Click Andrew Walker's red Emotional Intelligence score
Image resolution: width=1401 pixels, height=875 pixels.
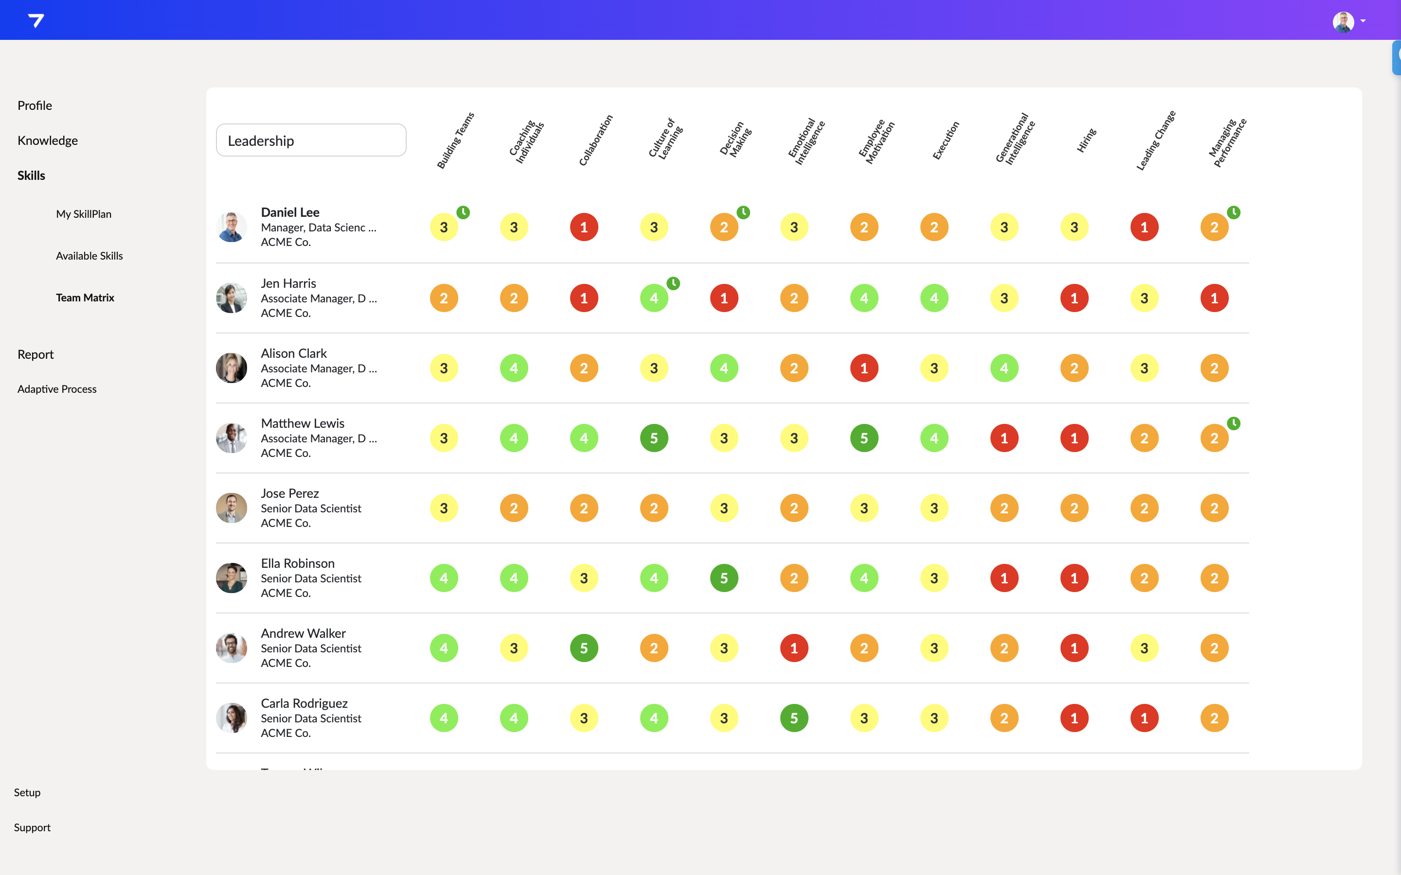(x=794, y=648)
